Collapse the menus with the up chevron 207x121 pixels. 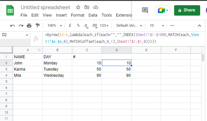(199, 26)
